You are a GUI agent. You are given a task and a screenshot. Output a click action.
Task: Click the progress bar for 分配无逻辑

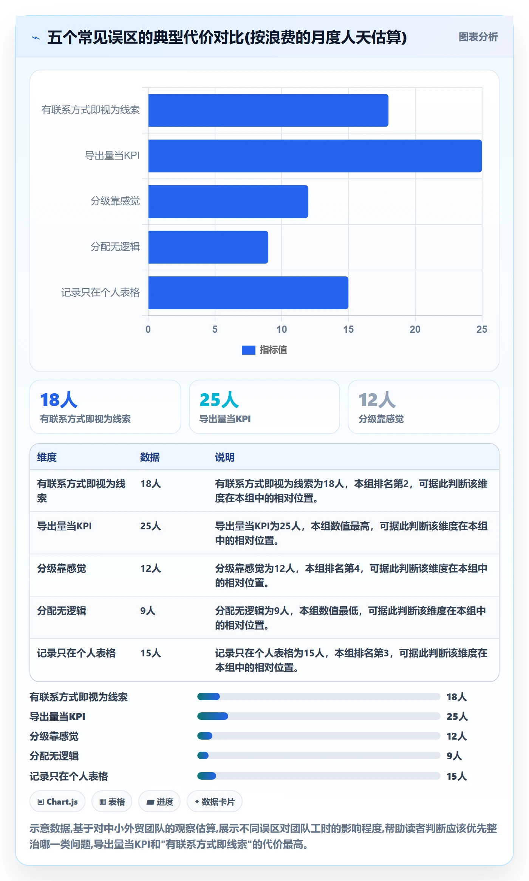(319, 755)
